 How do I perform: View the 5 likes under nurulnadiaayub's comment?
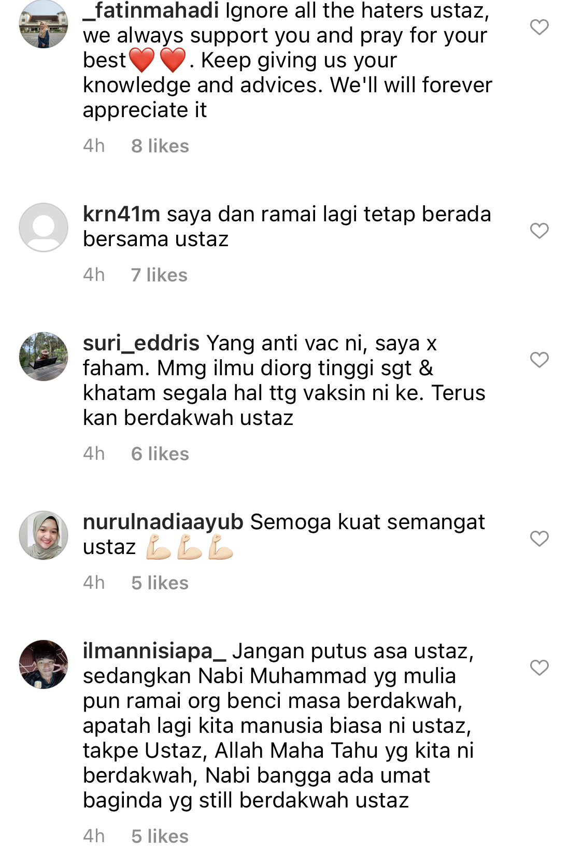coord(160,583)
